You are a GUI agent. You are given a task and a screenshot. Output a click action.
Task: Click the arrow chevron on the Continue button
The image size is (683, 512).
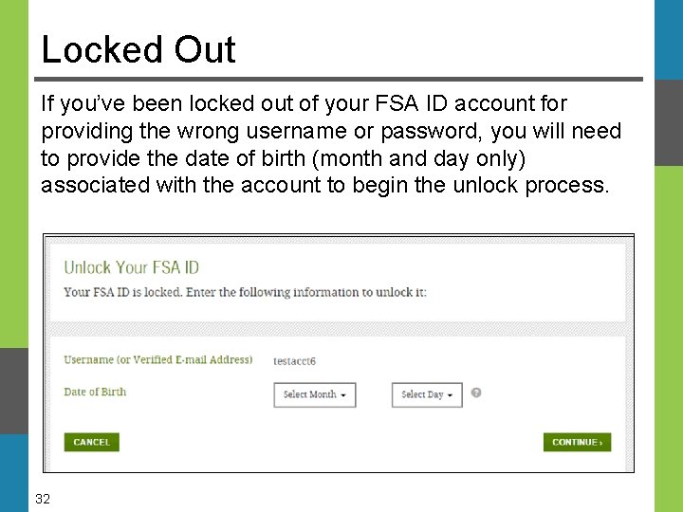(x=601, y=443)
